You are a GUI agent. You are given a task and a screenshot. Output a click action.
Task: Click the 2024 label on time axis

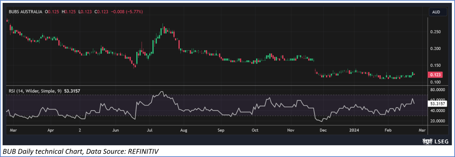(354, 130)
